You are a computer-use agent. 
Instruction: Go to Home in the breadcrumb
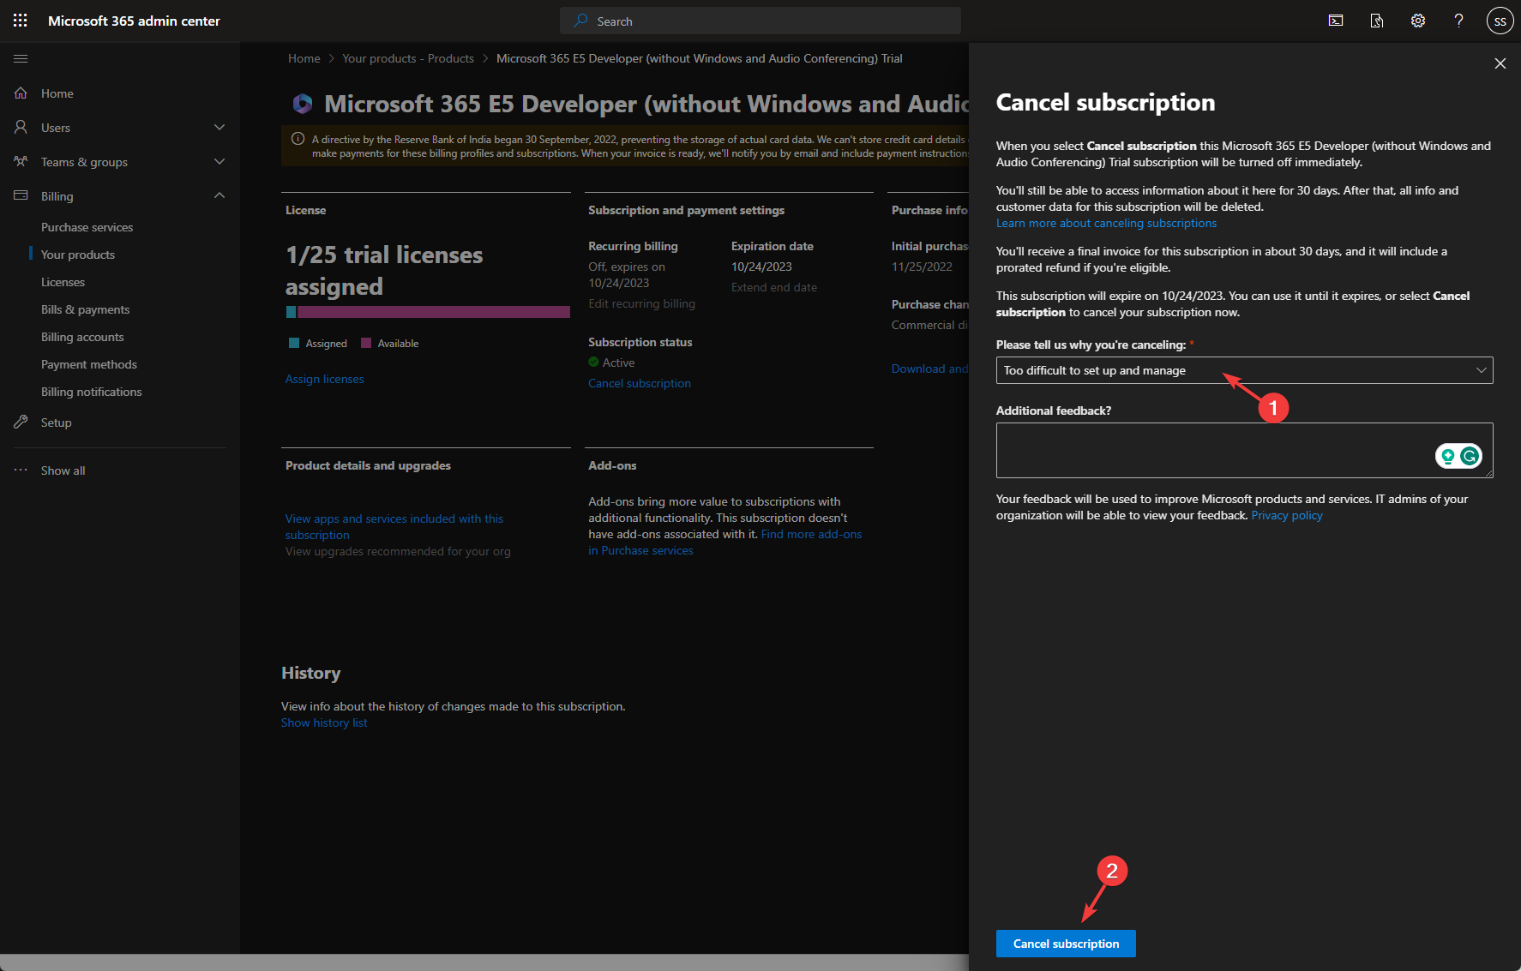point(304,58)
